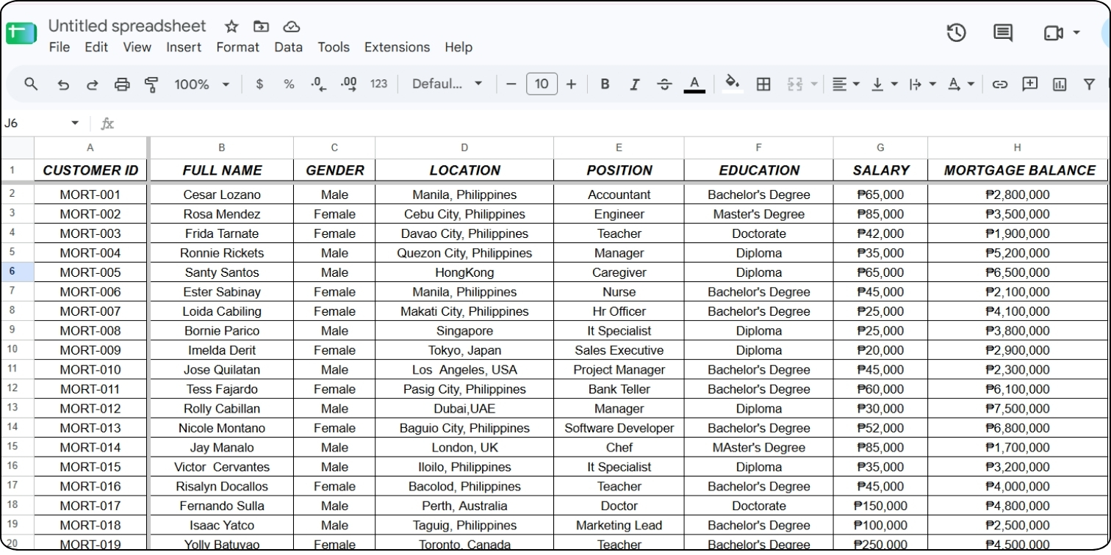The image size is (1111, 555).
Task: Toggle strikethrough formatting
Action: pyautogui.click(x=664, y=84)
